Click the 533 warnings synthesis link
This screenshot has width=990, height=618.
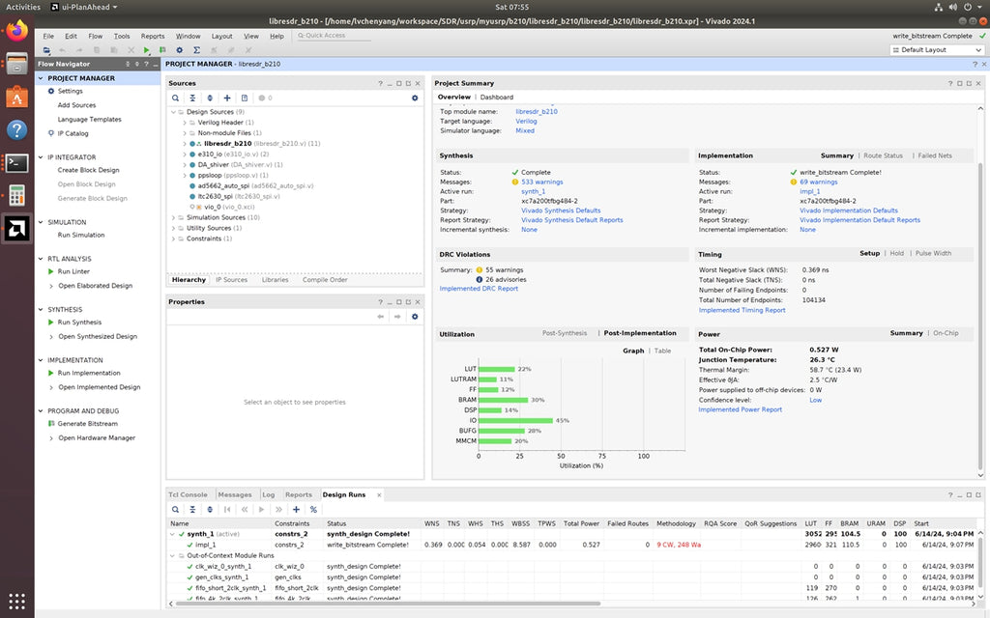[541, 183]
